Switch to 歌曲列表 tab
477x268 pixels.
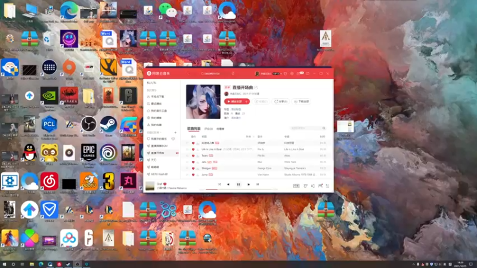point(194,129)
